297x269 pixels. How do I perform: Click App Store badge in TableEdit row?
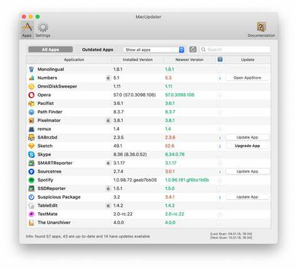click(108, 206)
